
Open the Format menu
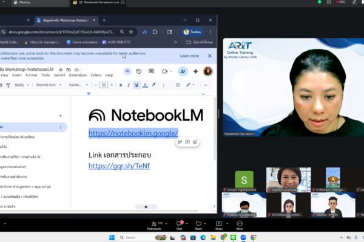[32, 75]
